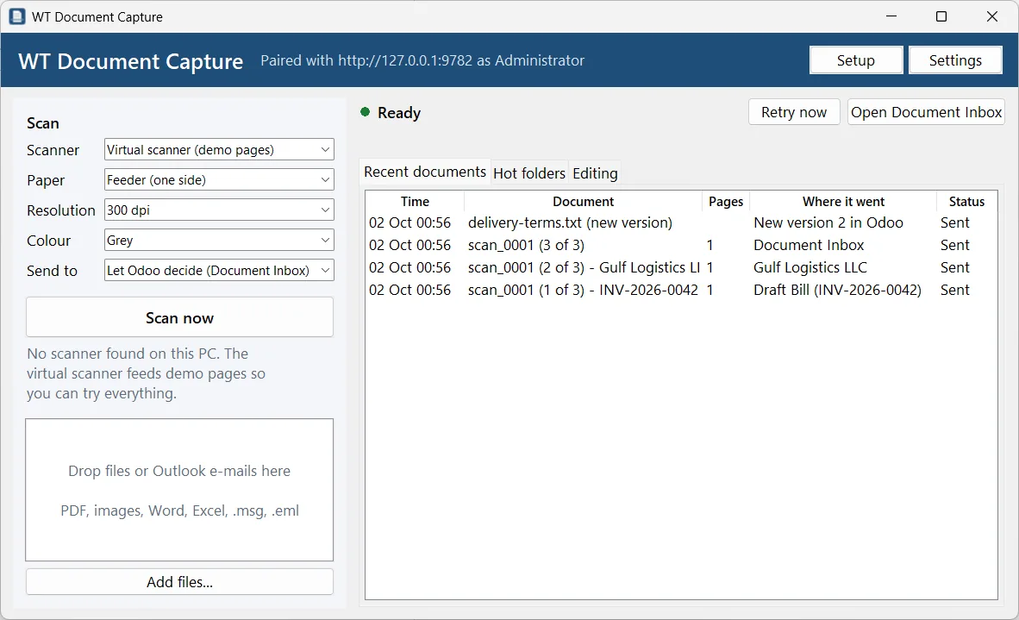Open the Paper source dropdown
This screenshot has height=620, width=1019.
click(219, 179)
